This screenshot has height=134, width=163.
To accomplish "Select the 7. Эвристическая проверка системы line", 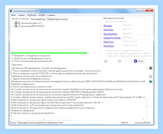I will click(x=30, y=79).
